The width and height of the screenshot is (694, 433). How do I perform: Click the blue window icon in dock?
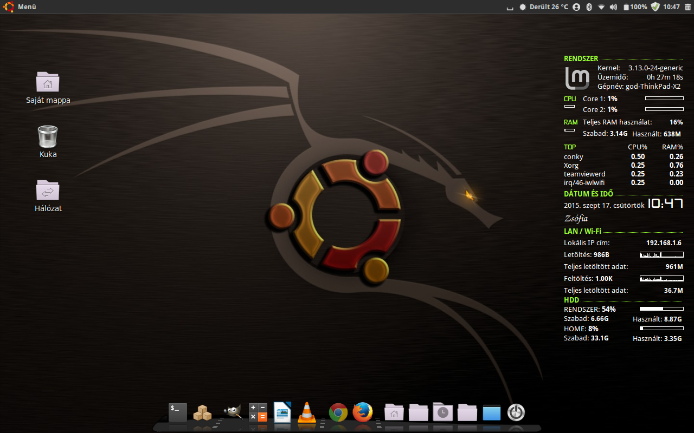click(492, 412)
